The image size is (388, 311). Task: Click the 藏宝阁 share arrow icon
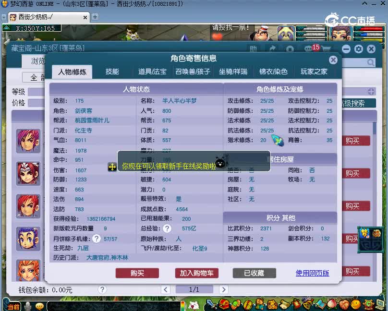pyautogui.click(x=272, y=48)
